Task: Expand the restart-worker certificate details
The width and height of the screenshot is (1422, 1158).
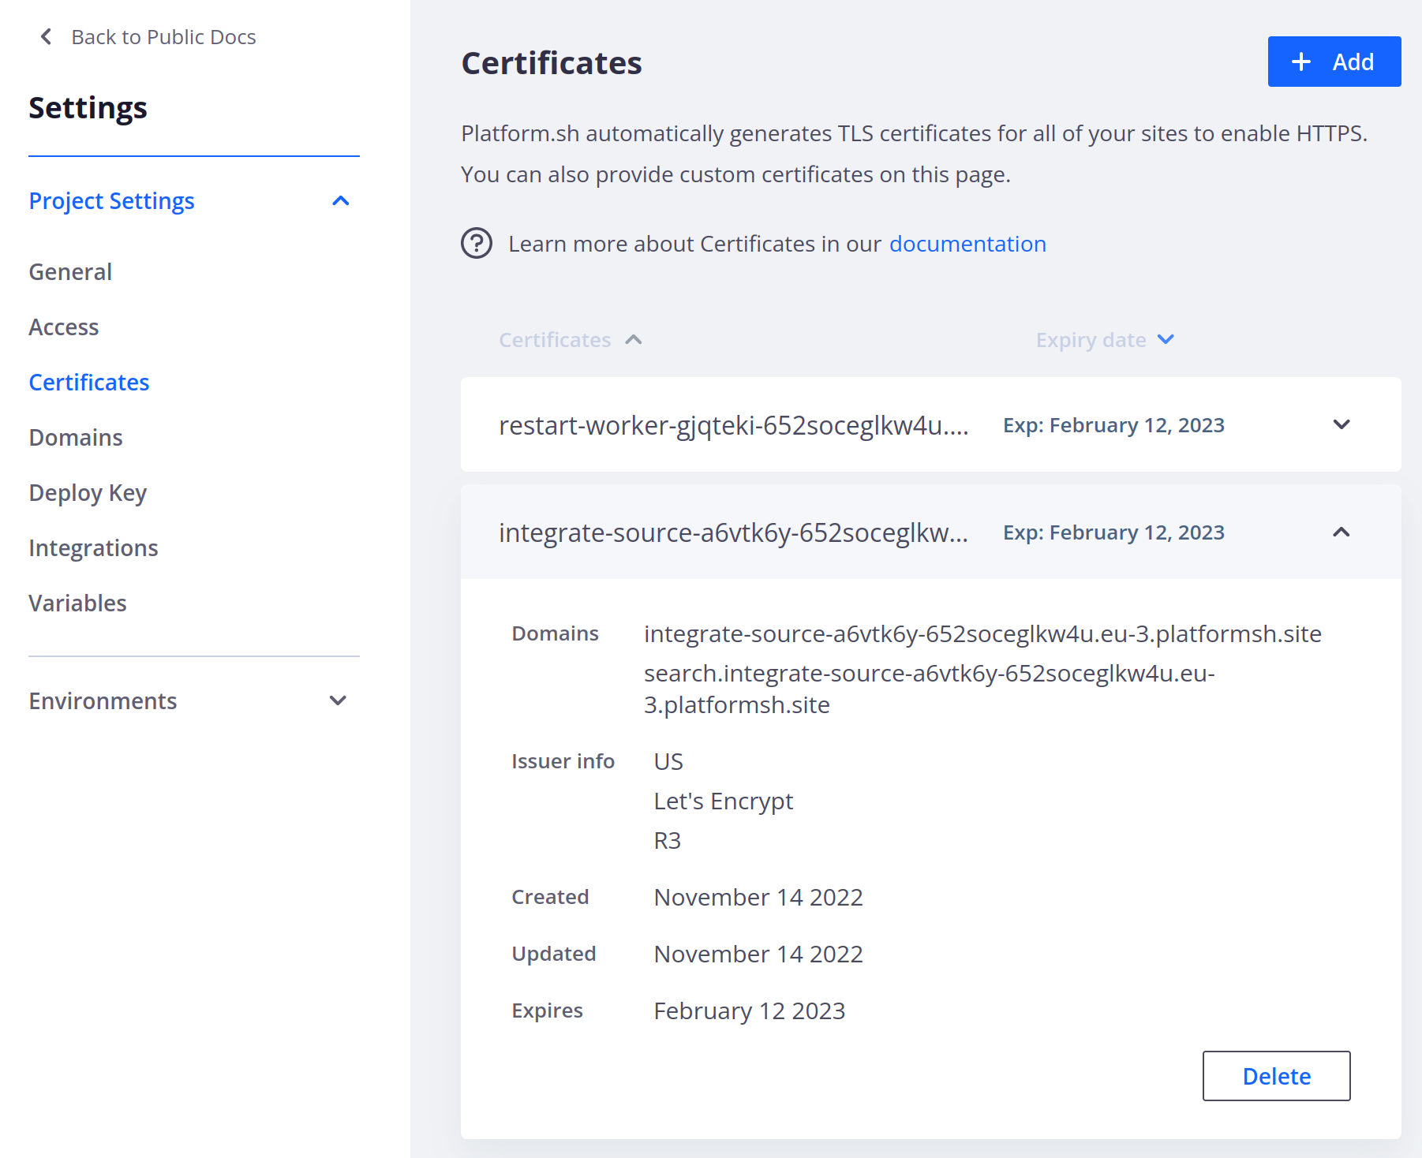Action: [x=1341, y=424]
